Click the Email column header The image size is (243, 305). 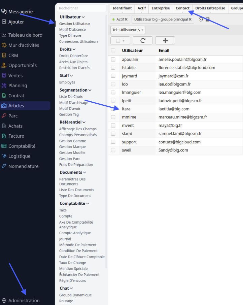coord(164,50)
